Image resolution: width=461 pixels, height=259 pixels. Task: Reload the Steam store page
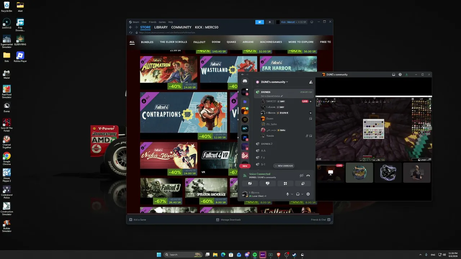pyautogui.click(x=131, y=32)
